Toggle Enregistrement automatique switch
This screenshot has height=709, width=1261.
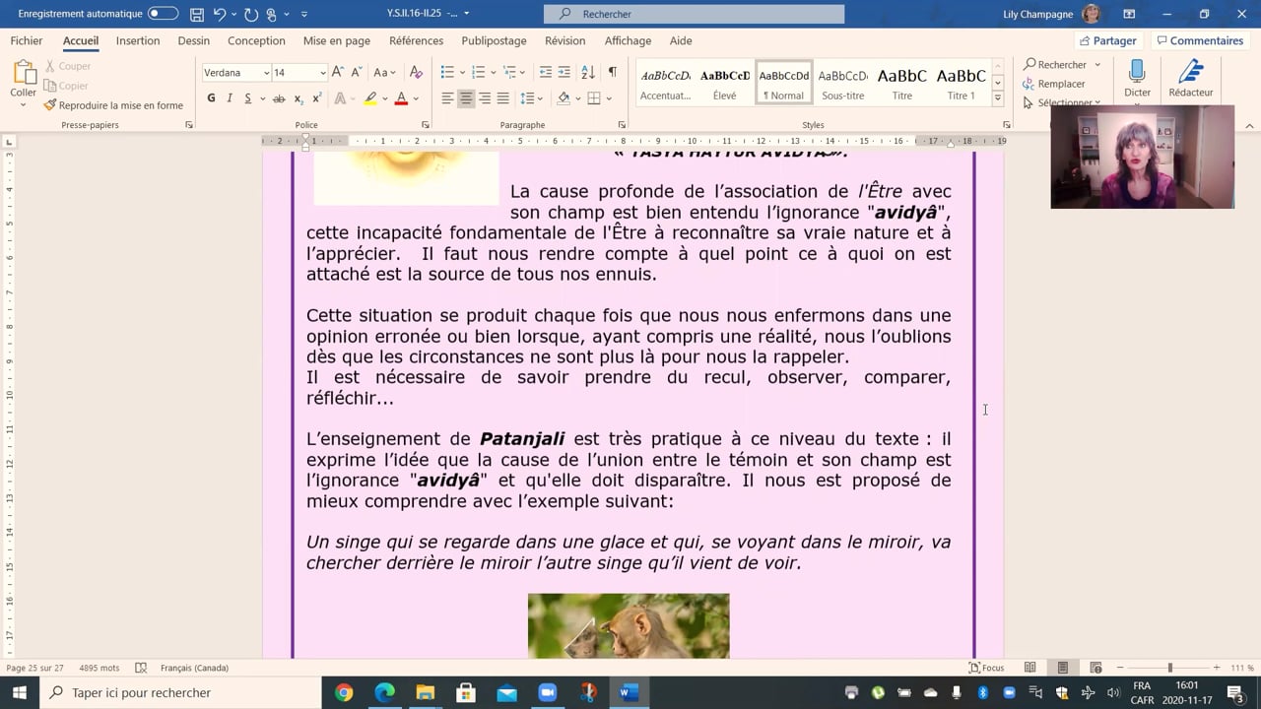tap(163, 14)
